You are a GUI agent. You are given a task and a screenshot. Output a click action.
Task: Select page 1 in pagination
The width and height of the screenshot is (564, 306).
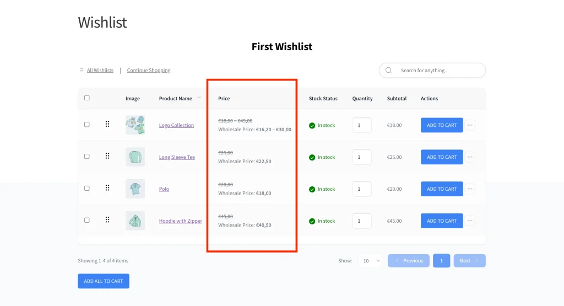[x=441, y=261]
